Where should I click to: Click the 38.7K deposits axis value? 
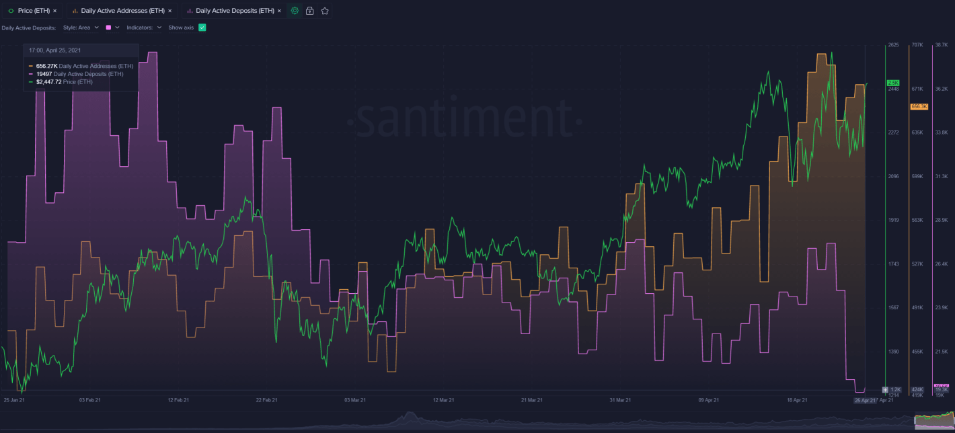tap(941, 45)
